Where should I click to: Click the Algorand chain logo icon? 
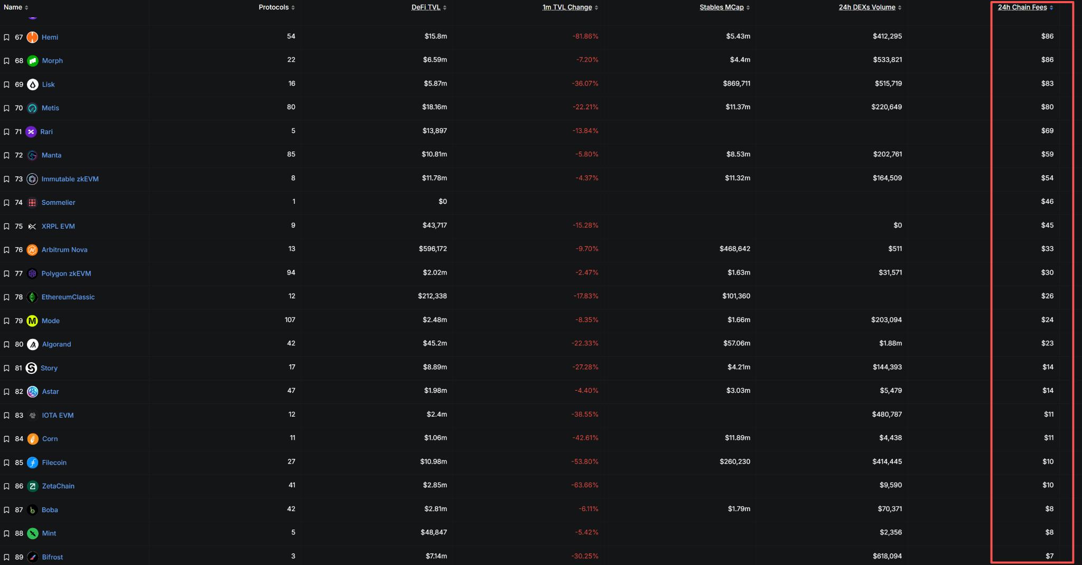32,344
